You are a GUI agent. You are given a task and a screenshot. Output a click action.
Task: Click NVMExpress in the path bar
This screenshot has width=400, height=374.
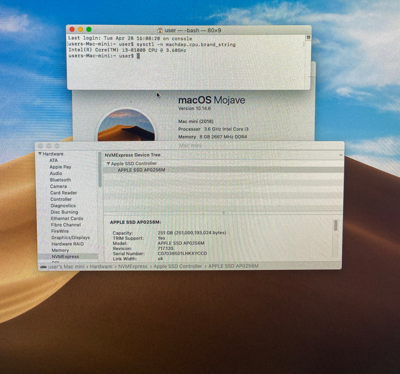pyautogui.click(x=133, y=266)
